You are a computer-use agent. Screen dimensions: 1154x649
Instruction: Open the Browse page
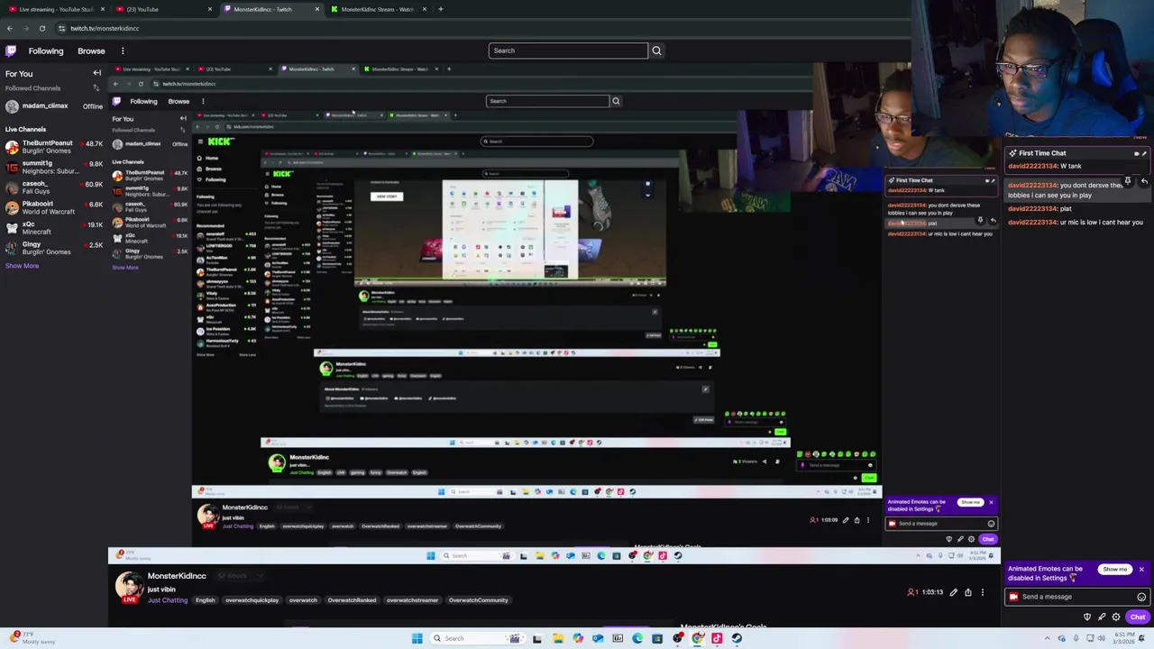[x=91, y=51]
